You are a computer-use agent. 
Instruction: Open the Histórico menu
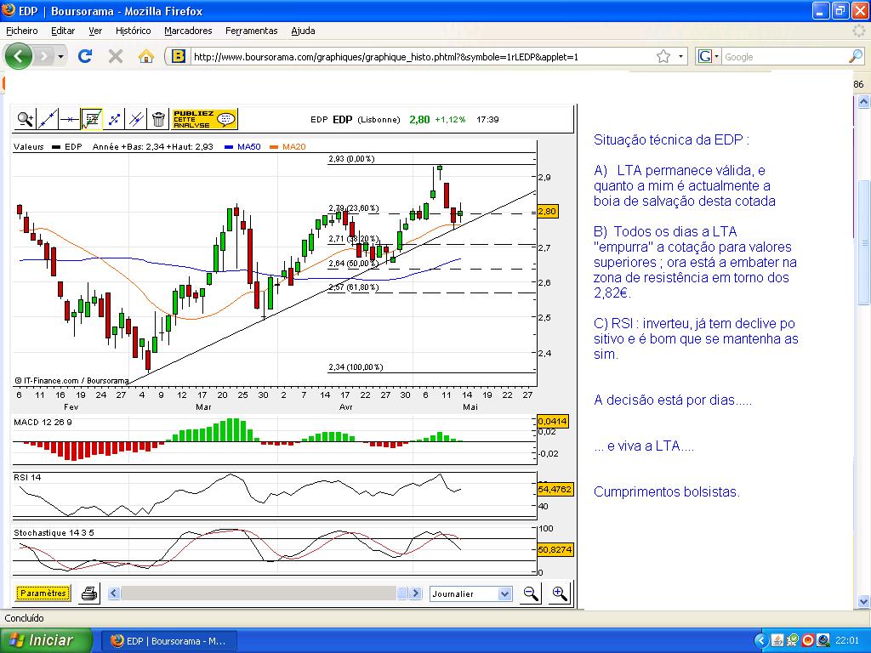click(x=134, y=31)
